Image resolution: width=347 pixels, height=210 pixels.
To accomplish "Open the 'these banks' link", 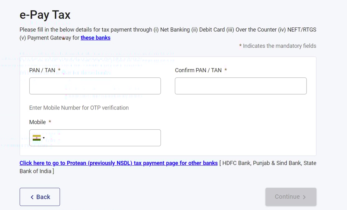I will point(96,38).
